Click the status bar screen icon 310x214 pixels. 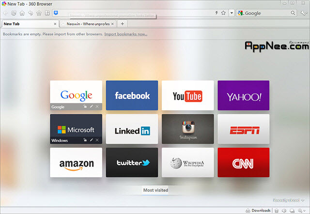pyautogui.click(x=292, y=211)
